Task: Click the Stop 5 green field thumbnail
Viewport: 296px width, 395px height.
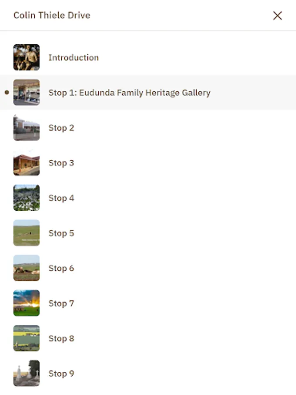Action: pyautogui.click(x=26, y=233)
